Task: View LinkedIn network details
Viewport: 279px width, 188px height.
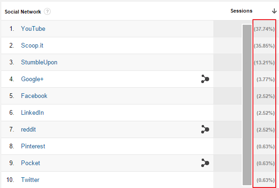Action: (33, 112)
